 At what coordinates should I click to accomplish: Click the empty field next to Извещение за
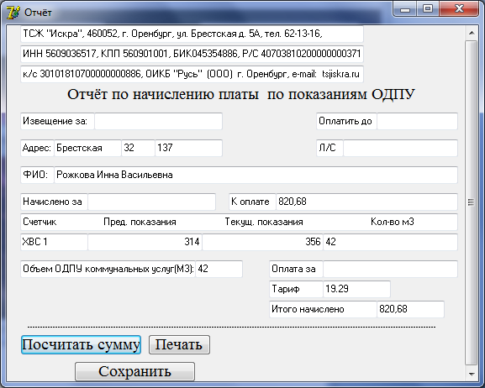pos(158,121)
